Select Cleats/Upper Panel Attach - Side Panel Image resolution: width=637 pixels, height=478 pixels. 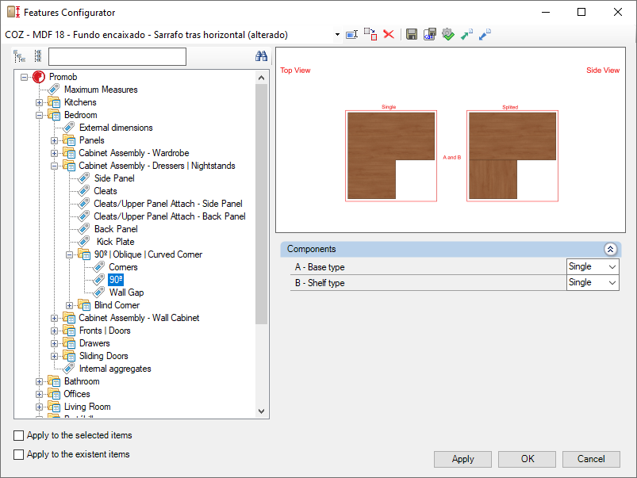pos(168,204)
